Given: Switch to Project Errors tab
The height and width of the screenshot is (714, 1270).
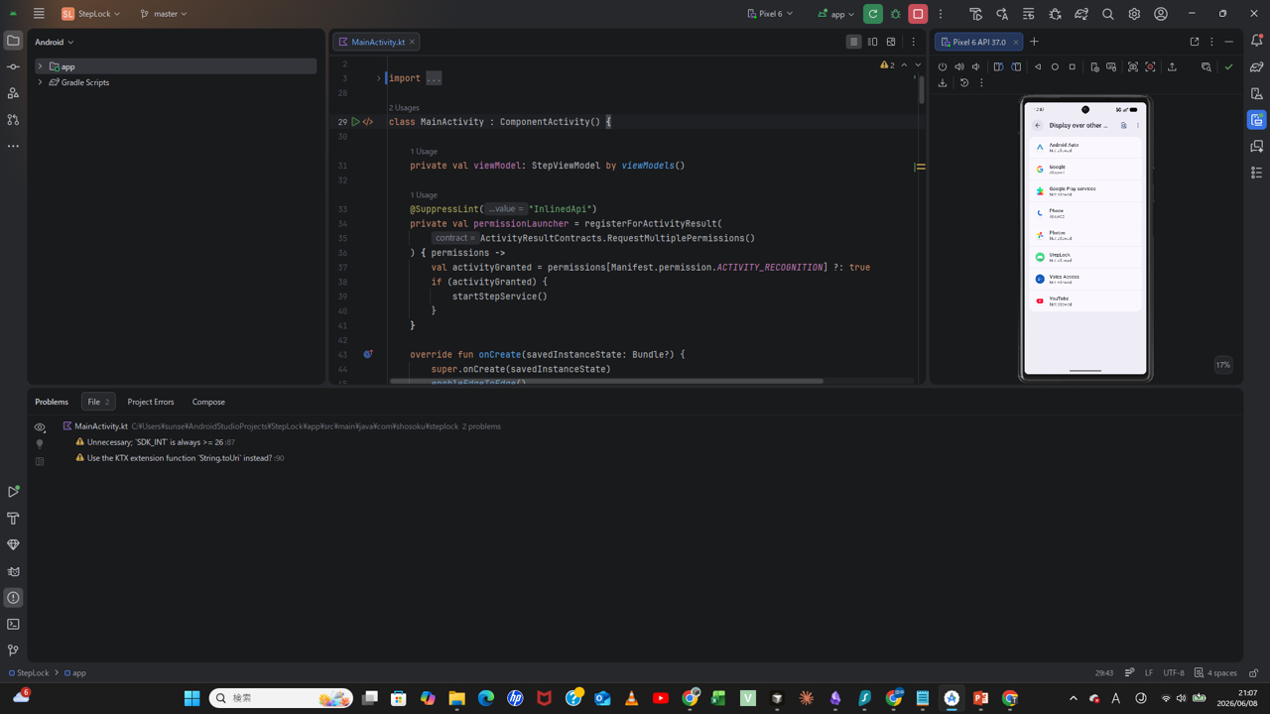Looking at the screenshot, I should pyautogui.click(x=151, y=402).
